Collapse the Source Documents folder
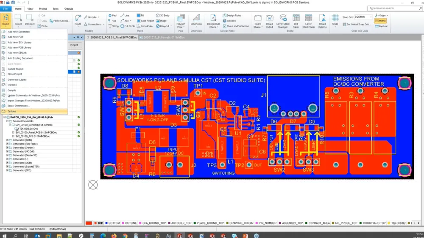Screen dimensions: 424x238 (x=7, y=121)
